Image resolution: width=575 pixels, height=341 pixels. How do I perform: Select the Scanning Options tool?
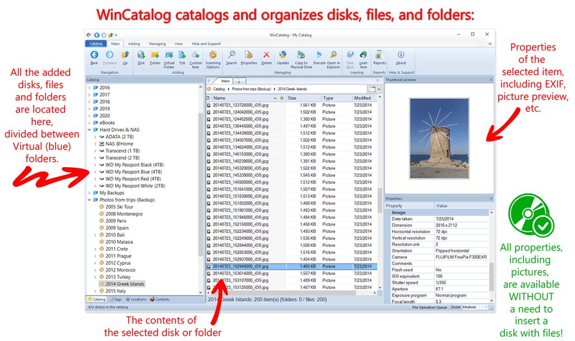(x=213, y=56)
